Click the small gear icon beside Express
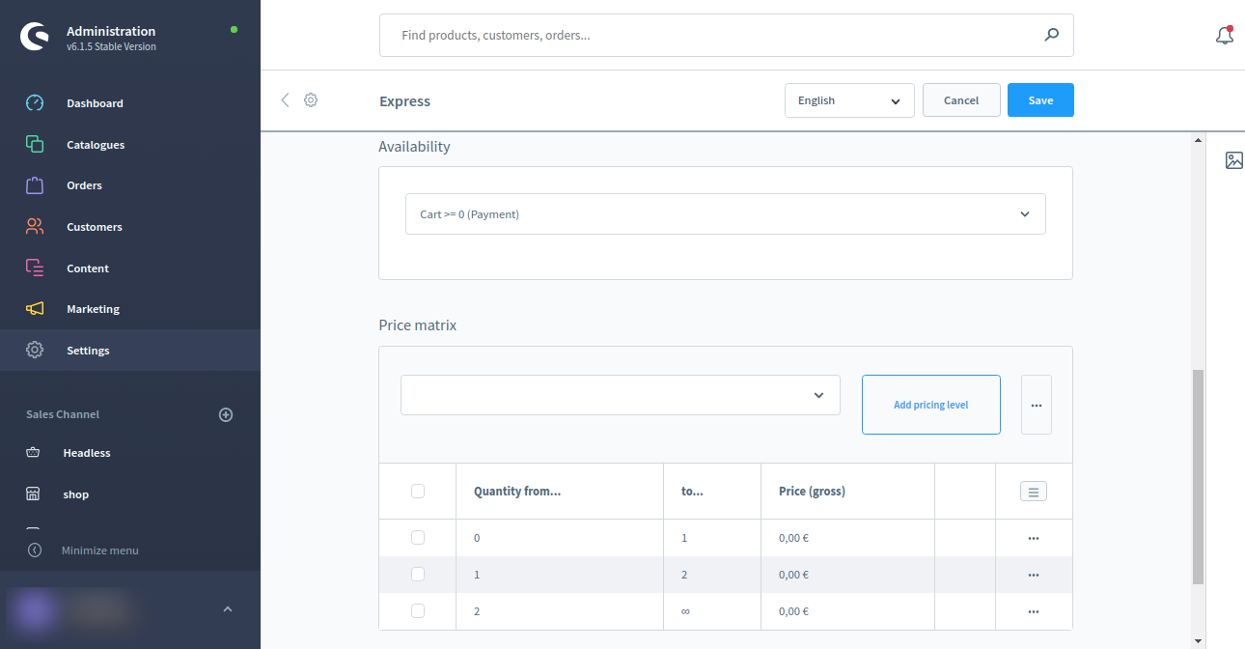The height and width of the screenshot is (649, 1245). (x=311, y=99)
